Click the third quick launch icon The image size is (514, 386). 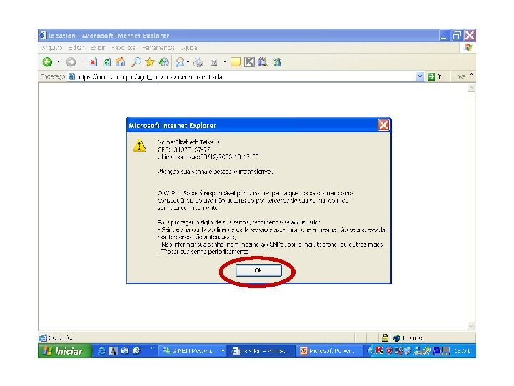coord(125,351)
